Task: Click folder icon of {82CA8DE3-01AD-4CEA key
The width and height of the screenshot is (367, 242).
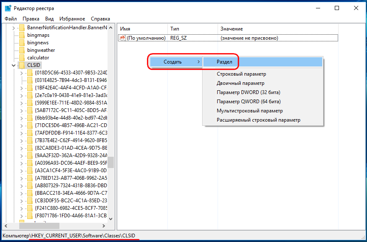Action: (30, 148)
